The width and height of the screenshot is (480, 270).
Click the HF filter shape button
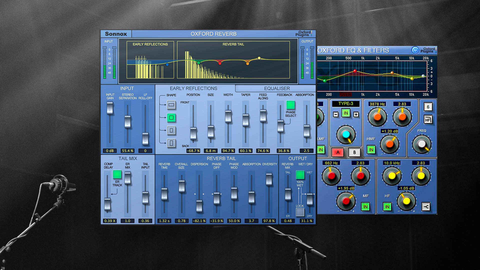428,120
